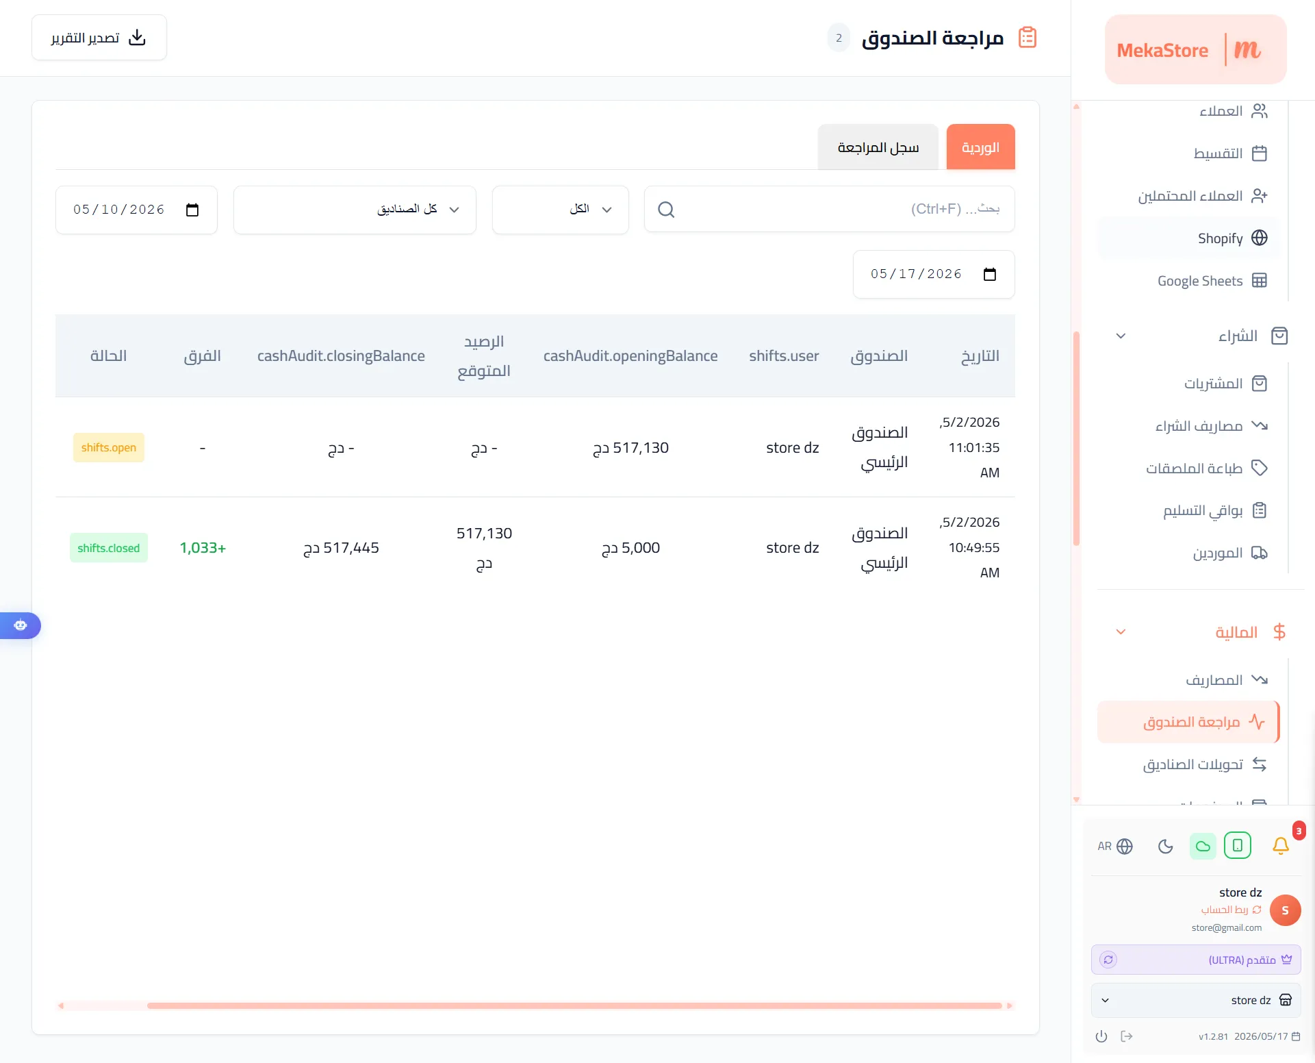Click the MekaStore logo
The height and width of the screenshot is (1063, 1315).
(1195, 49)
